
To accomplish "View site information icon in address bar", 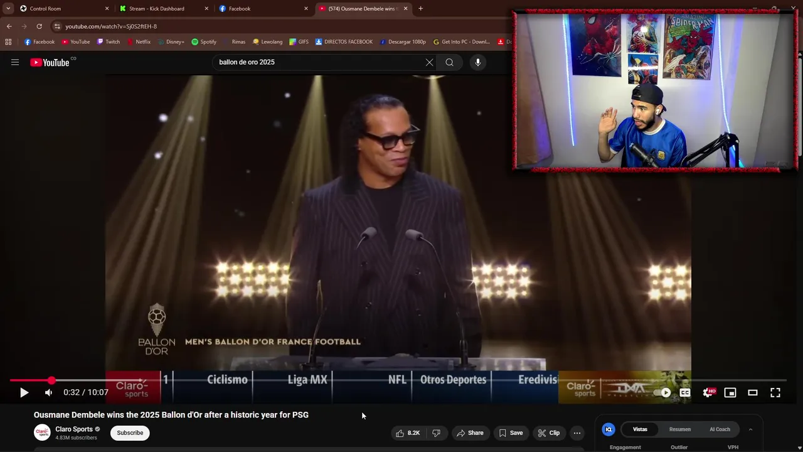I will pyautogui.click(x=57, y=26).
